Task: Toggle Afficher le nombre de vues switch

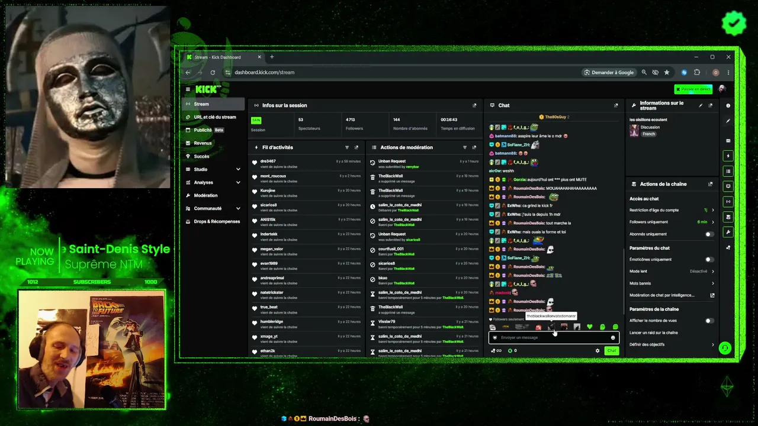Action: 709,321
